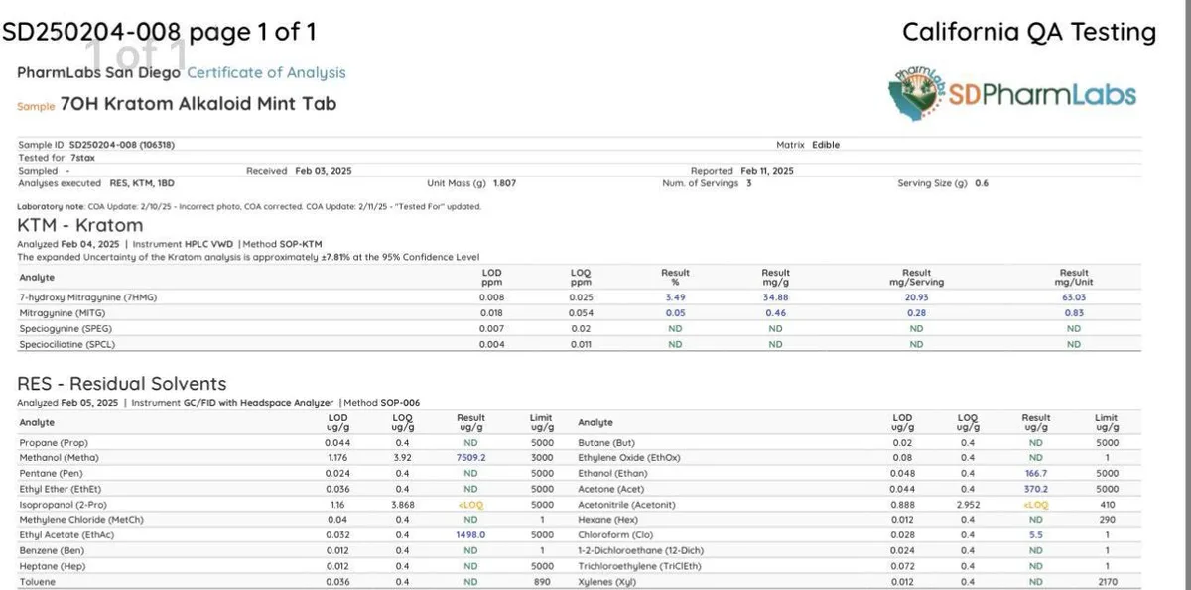Select the 'Ethyl Acetate (EthAc)' analyte label
The height and width of the screenshot is (590, 1191).
[66, 535]
